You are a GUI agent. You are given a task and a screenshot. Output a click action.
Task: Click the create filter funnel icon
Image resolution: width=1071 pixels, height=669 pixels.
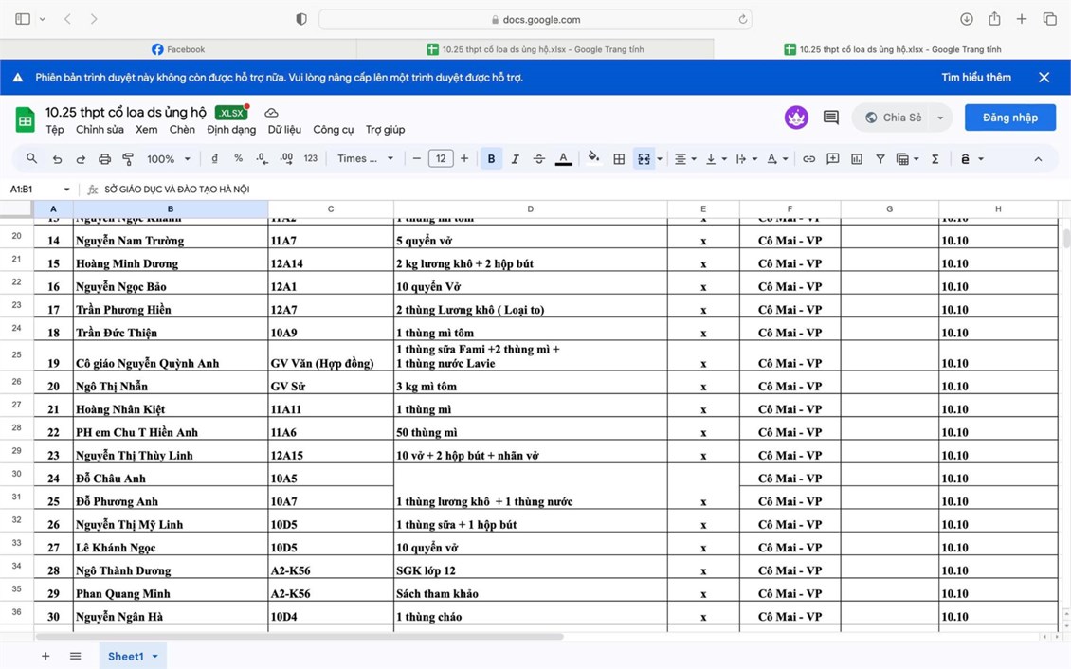(x=880, y=159)
